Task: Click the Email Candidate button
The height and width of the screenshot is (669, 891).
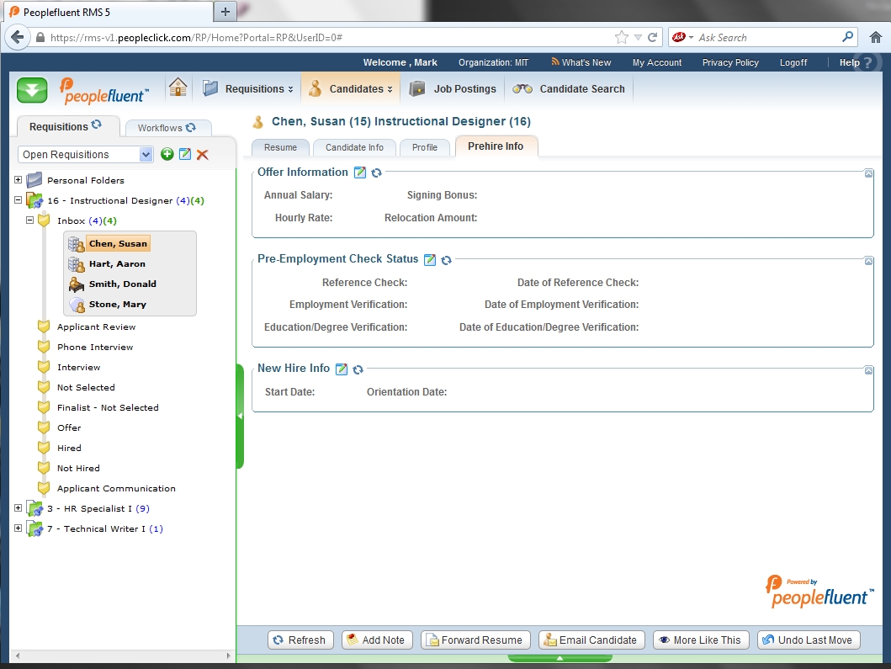Action: tap(591, 640)
